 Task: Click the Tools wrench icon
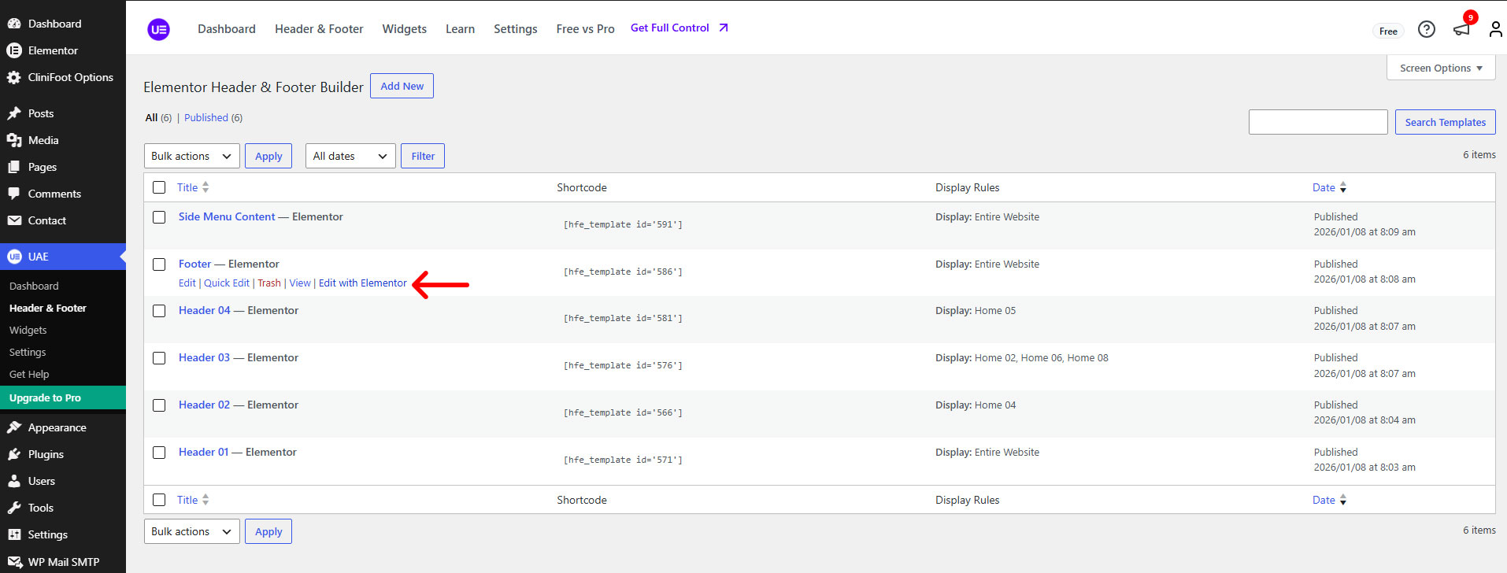(x=14, y=508)
